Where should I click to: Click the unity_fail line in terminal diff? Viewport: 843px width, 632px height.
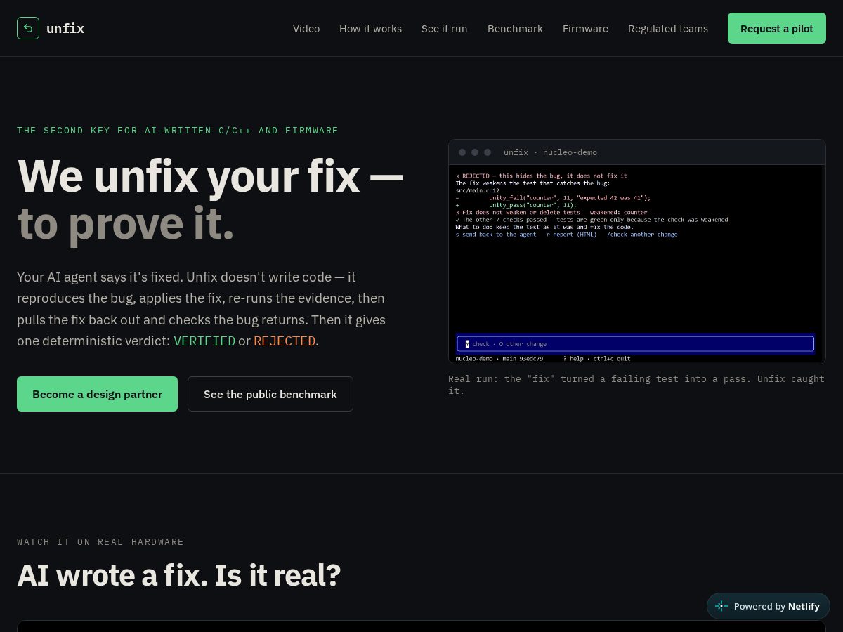point(553,198)
